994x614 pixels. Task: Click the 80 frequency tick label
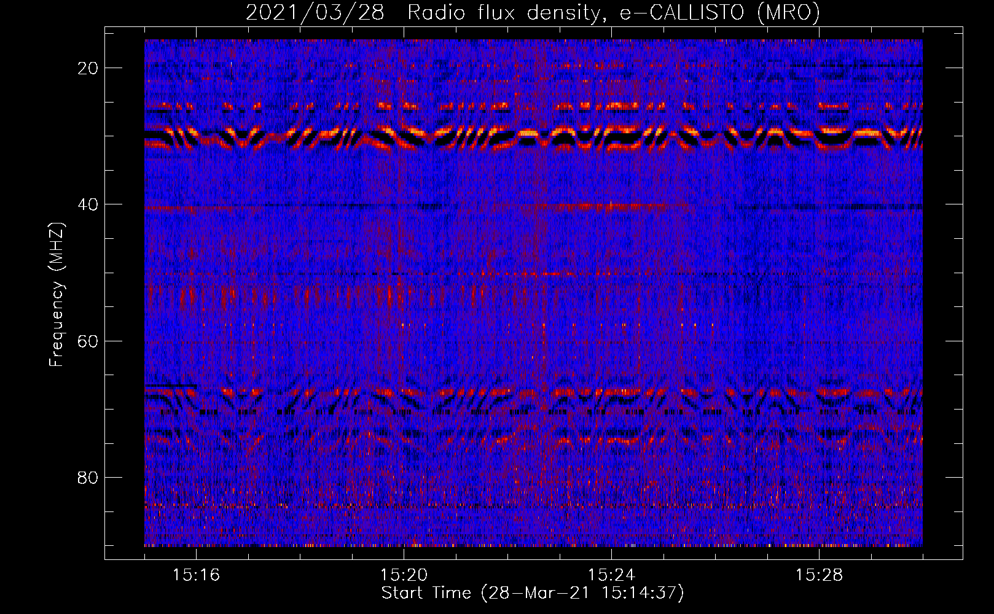tap(88, 477)
